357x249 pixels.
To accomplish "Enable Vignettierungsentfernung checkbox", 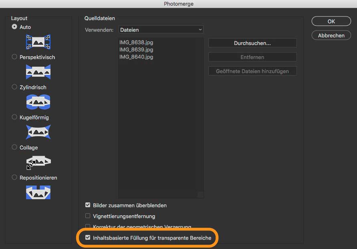I will click(x=88, y=216).
